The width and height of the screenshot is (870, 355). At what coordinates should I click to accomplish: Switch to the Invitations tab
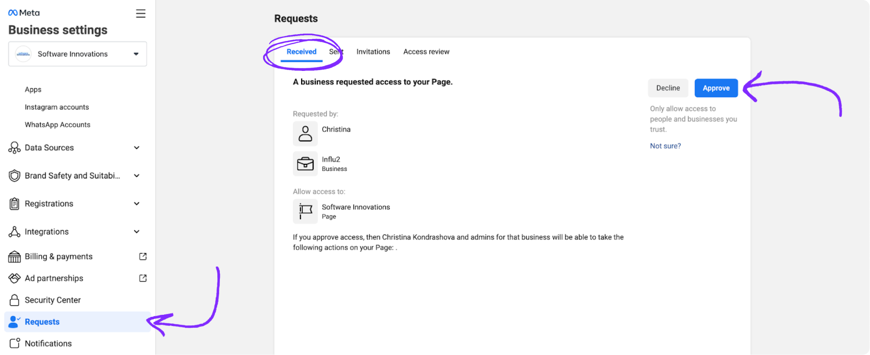tap(373, 52)
